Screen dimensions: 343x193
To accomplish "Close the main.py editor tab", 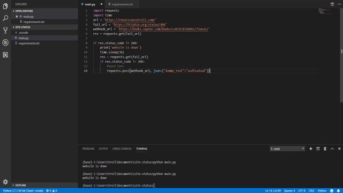I will click(x=101, y=4).
